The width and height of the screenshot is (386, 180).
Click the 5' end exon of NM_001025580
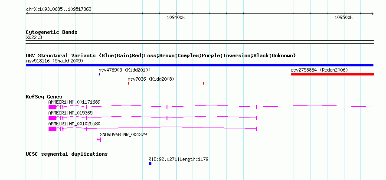pos(256,129)
